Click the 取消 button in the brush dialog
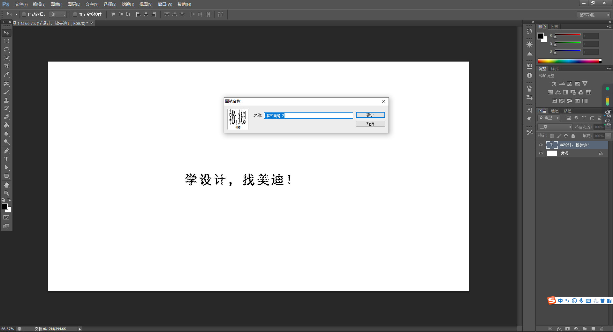Screen dimensions: 613x332 (370, 124)
